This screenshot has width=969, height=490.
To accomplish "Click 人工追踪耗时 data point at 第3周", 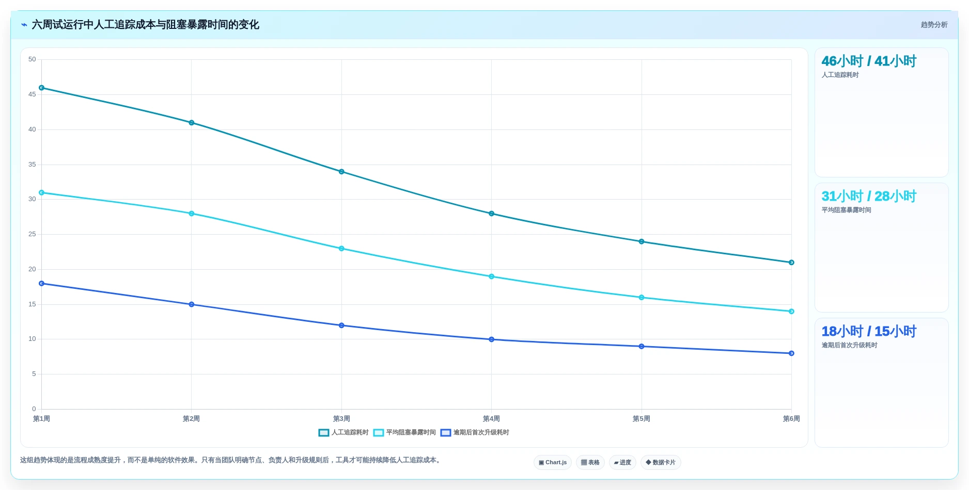I will coord(341,172).
